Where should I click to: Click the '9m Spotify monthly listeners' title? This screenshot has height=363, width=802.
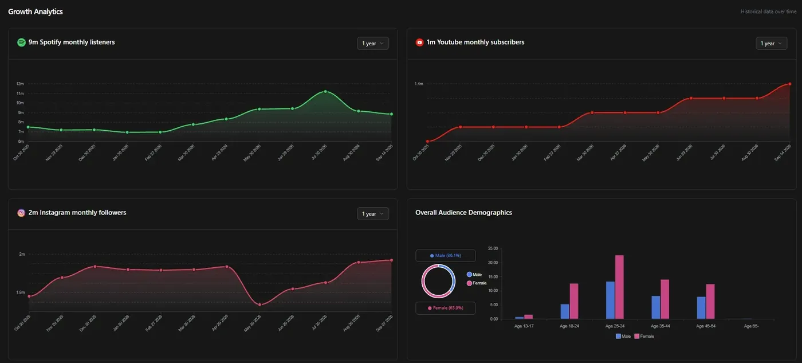(72, 42)
